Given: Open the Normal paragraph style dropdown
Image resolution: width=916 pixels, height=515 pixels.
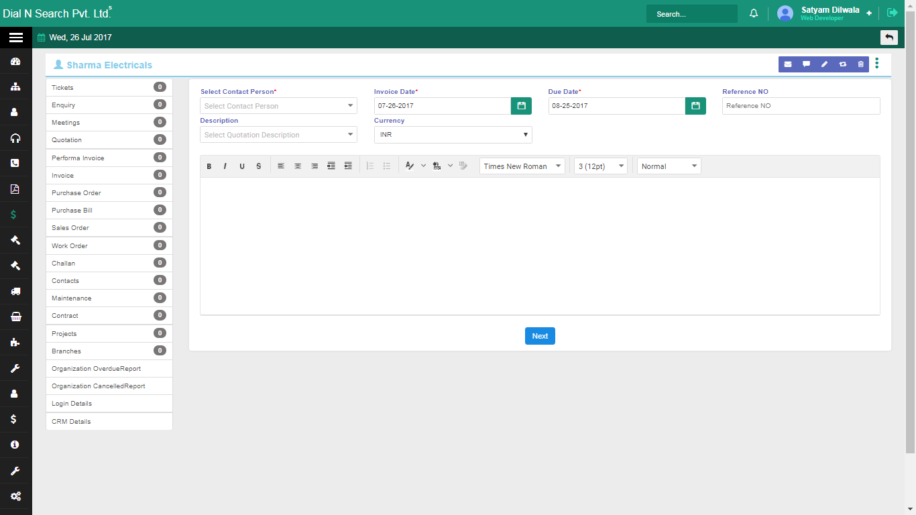Looking at the screenshot, I should 669,166.
